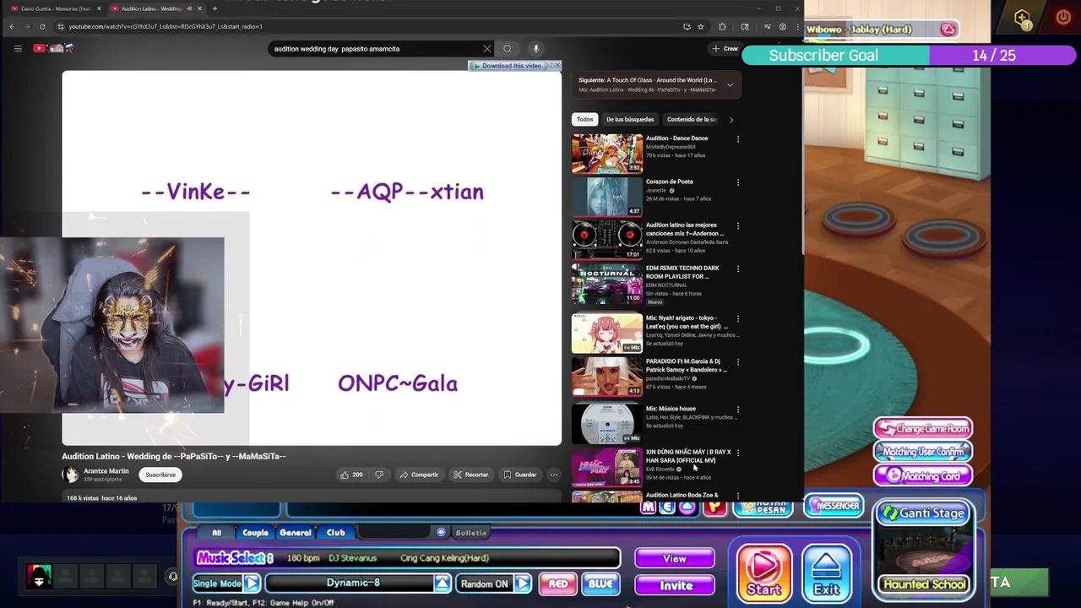
Task: Select the Todos filter chip
Action: pyautogui.click(x=584, y=119)
